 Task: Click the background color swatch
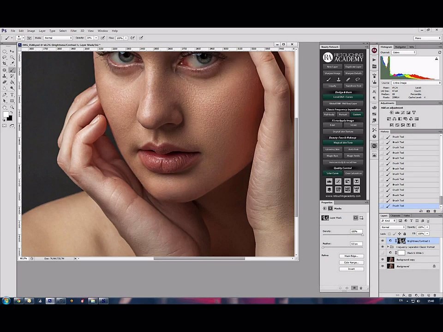(x=11, y=119)
